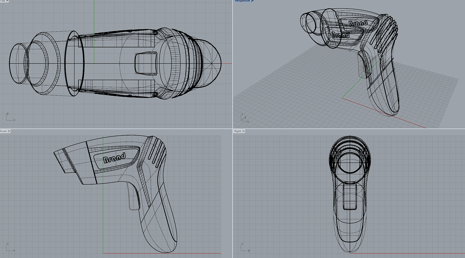Select the Brand text in Front view
465x258 pixels.
tap(115, 158)
